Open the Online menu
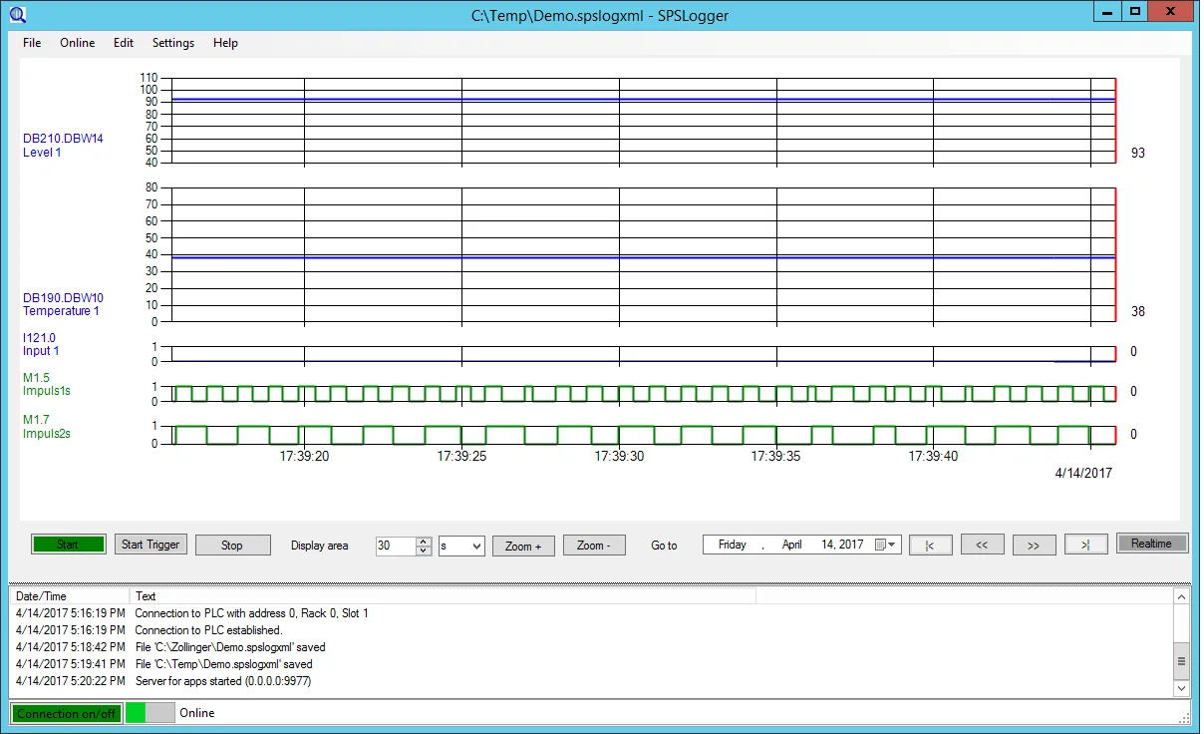The image size is (1204, 734). click(x=78, y=43)
